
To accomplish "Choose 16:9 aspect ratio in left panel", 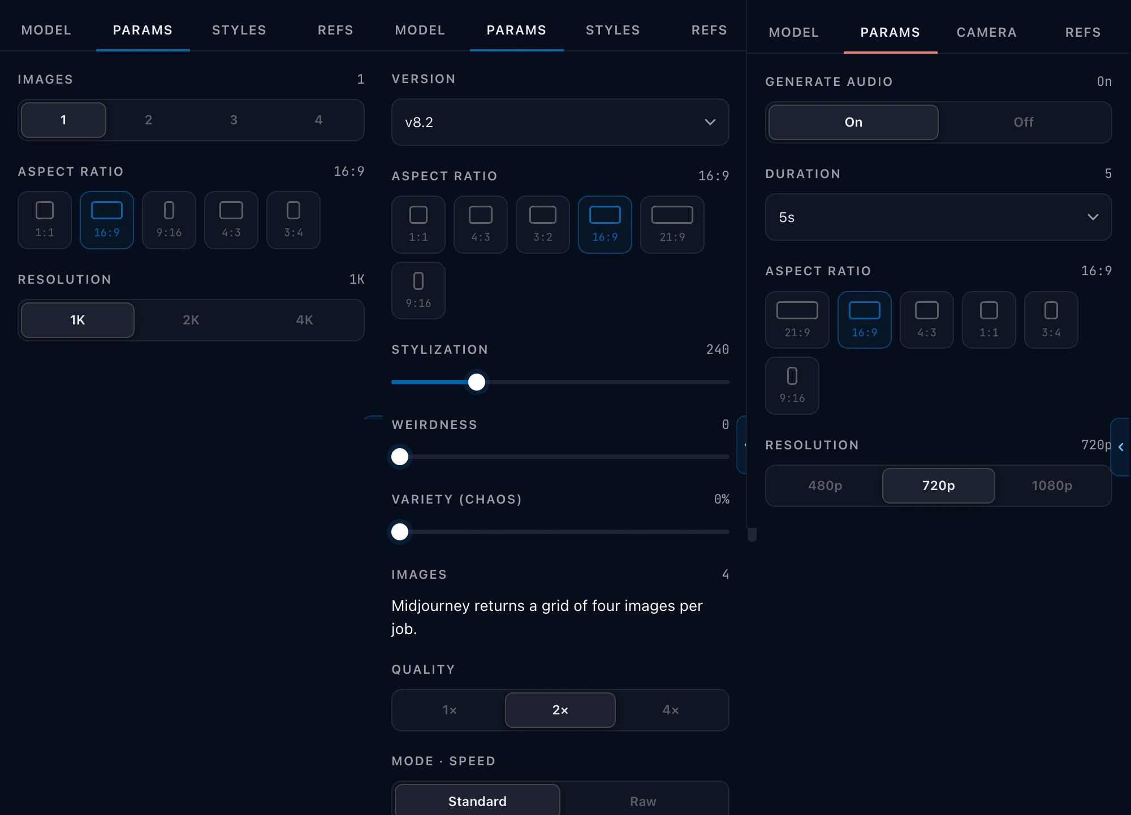I will click(x=107, y=220).
